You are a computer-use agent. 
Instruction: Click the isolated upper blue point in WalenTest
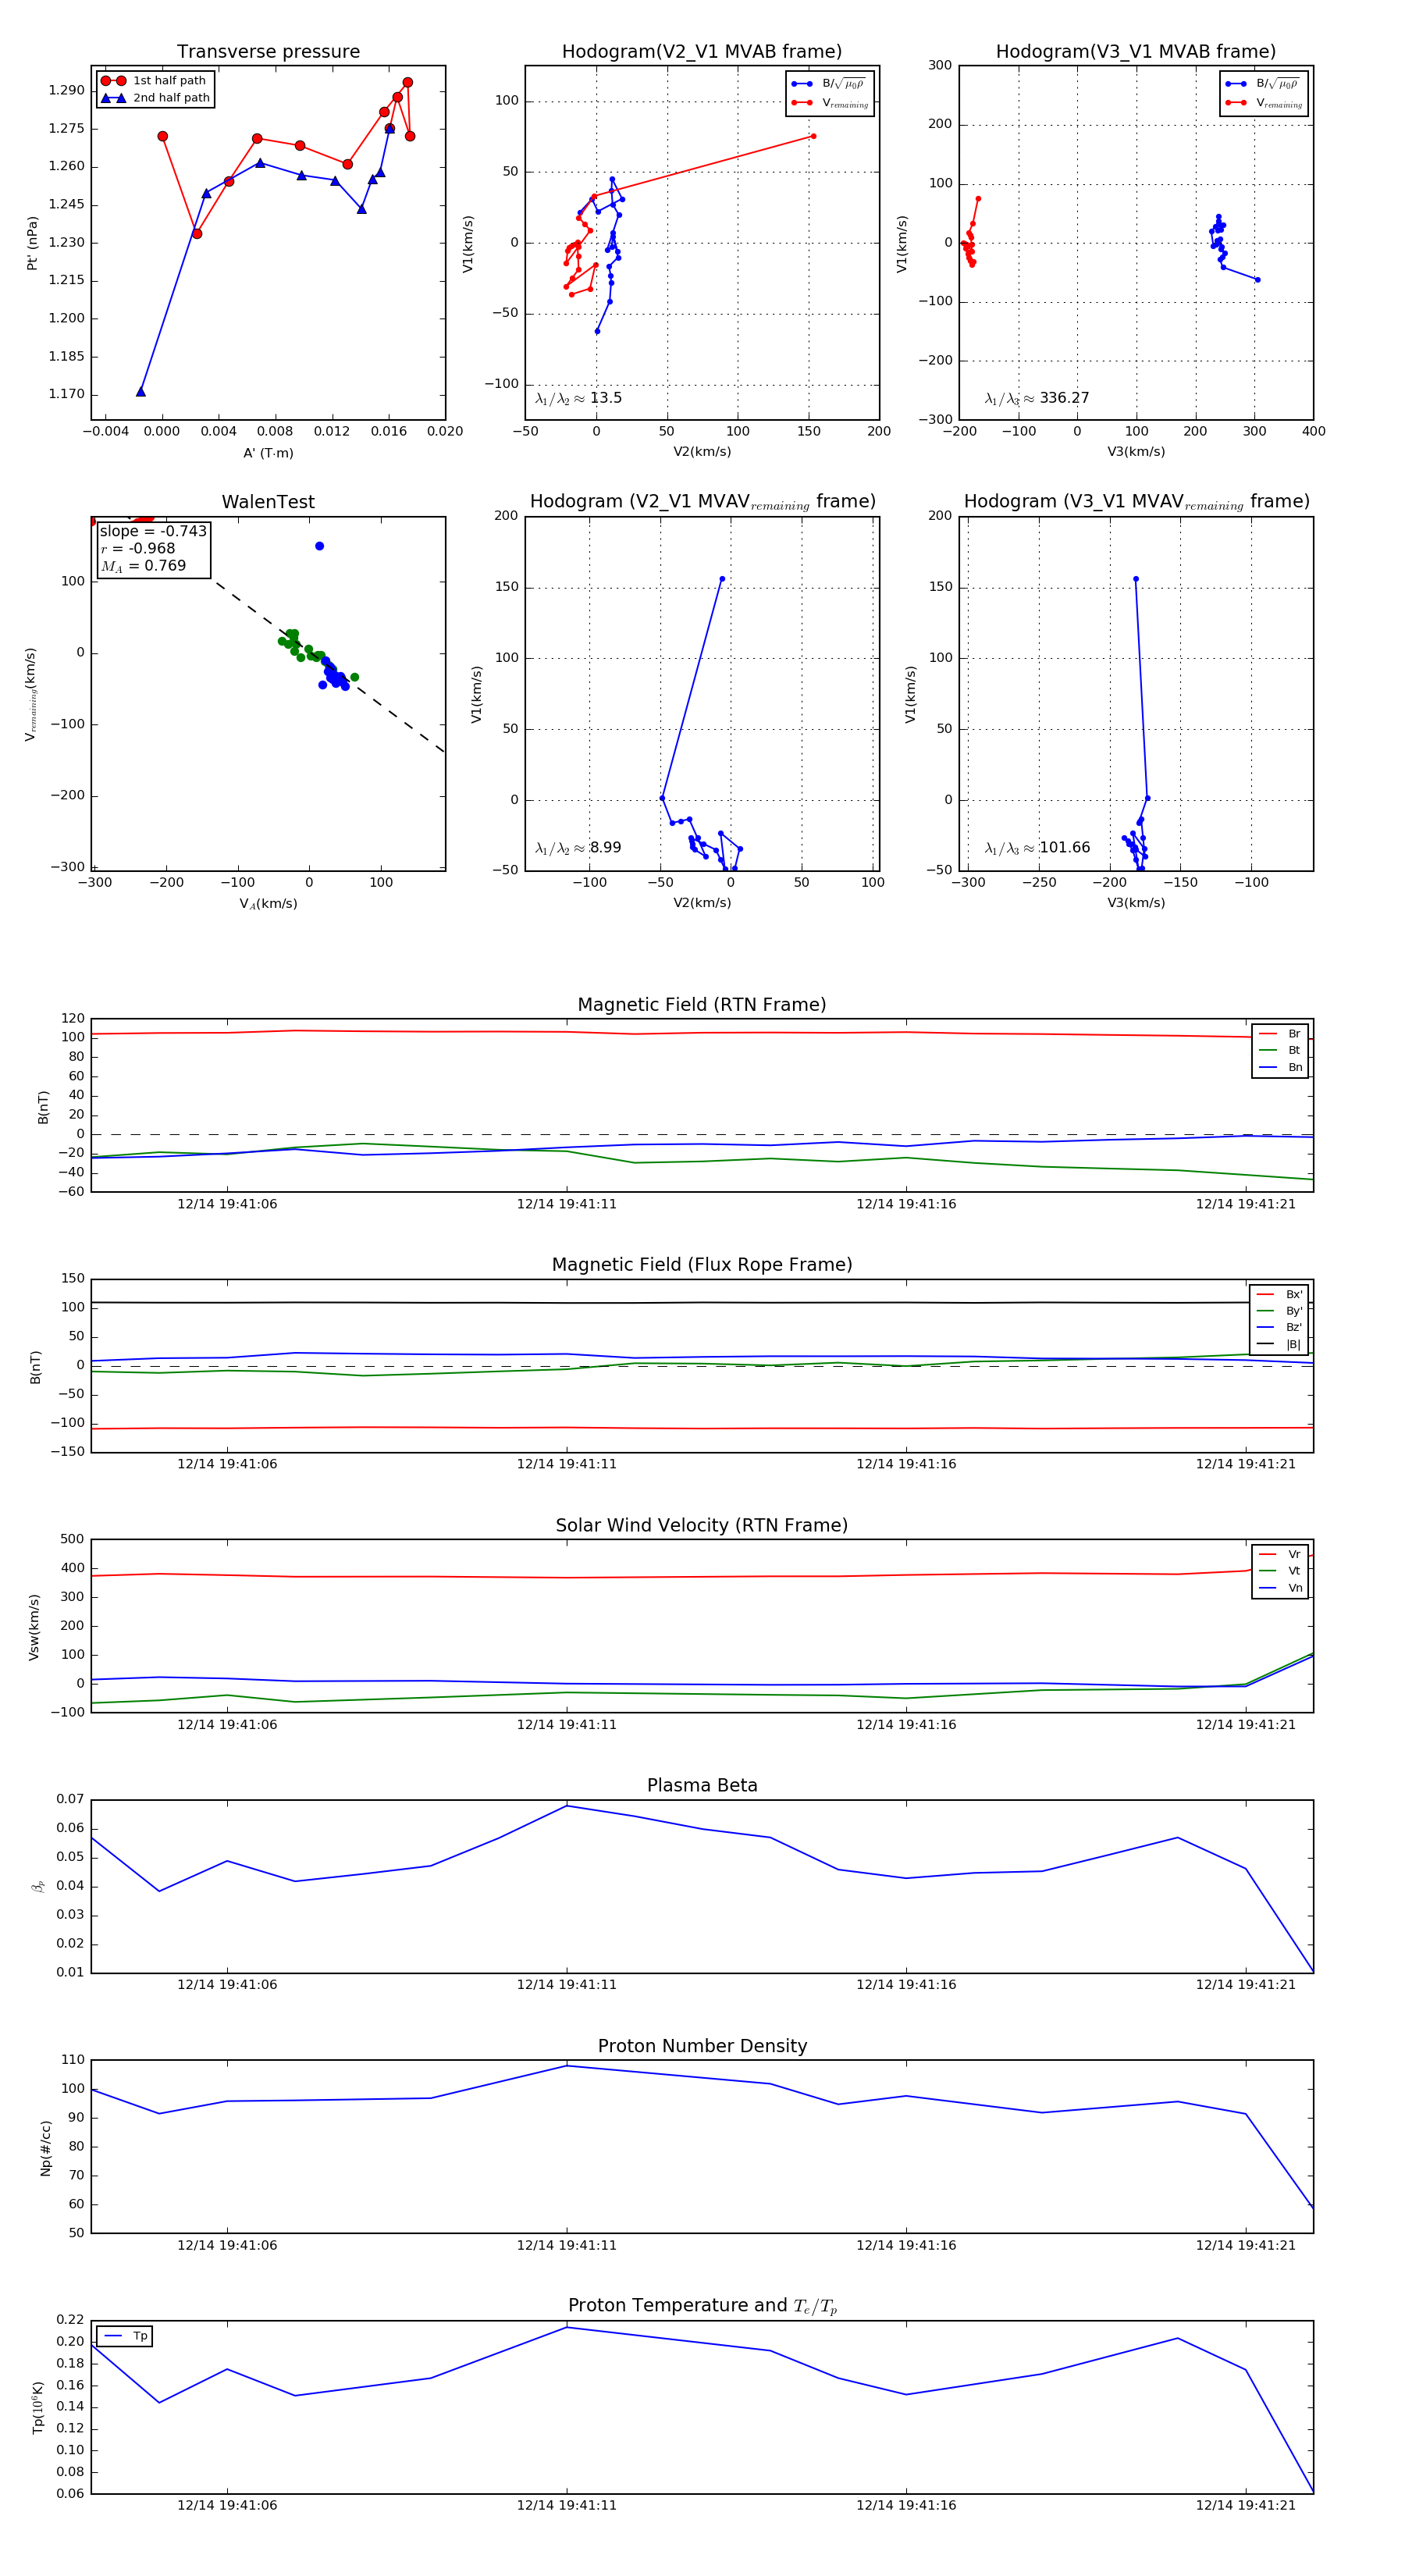(319, 546)
